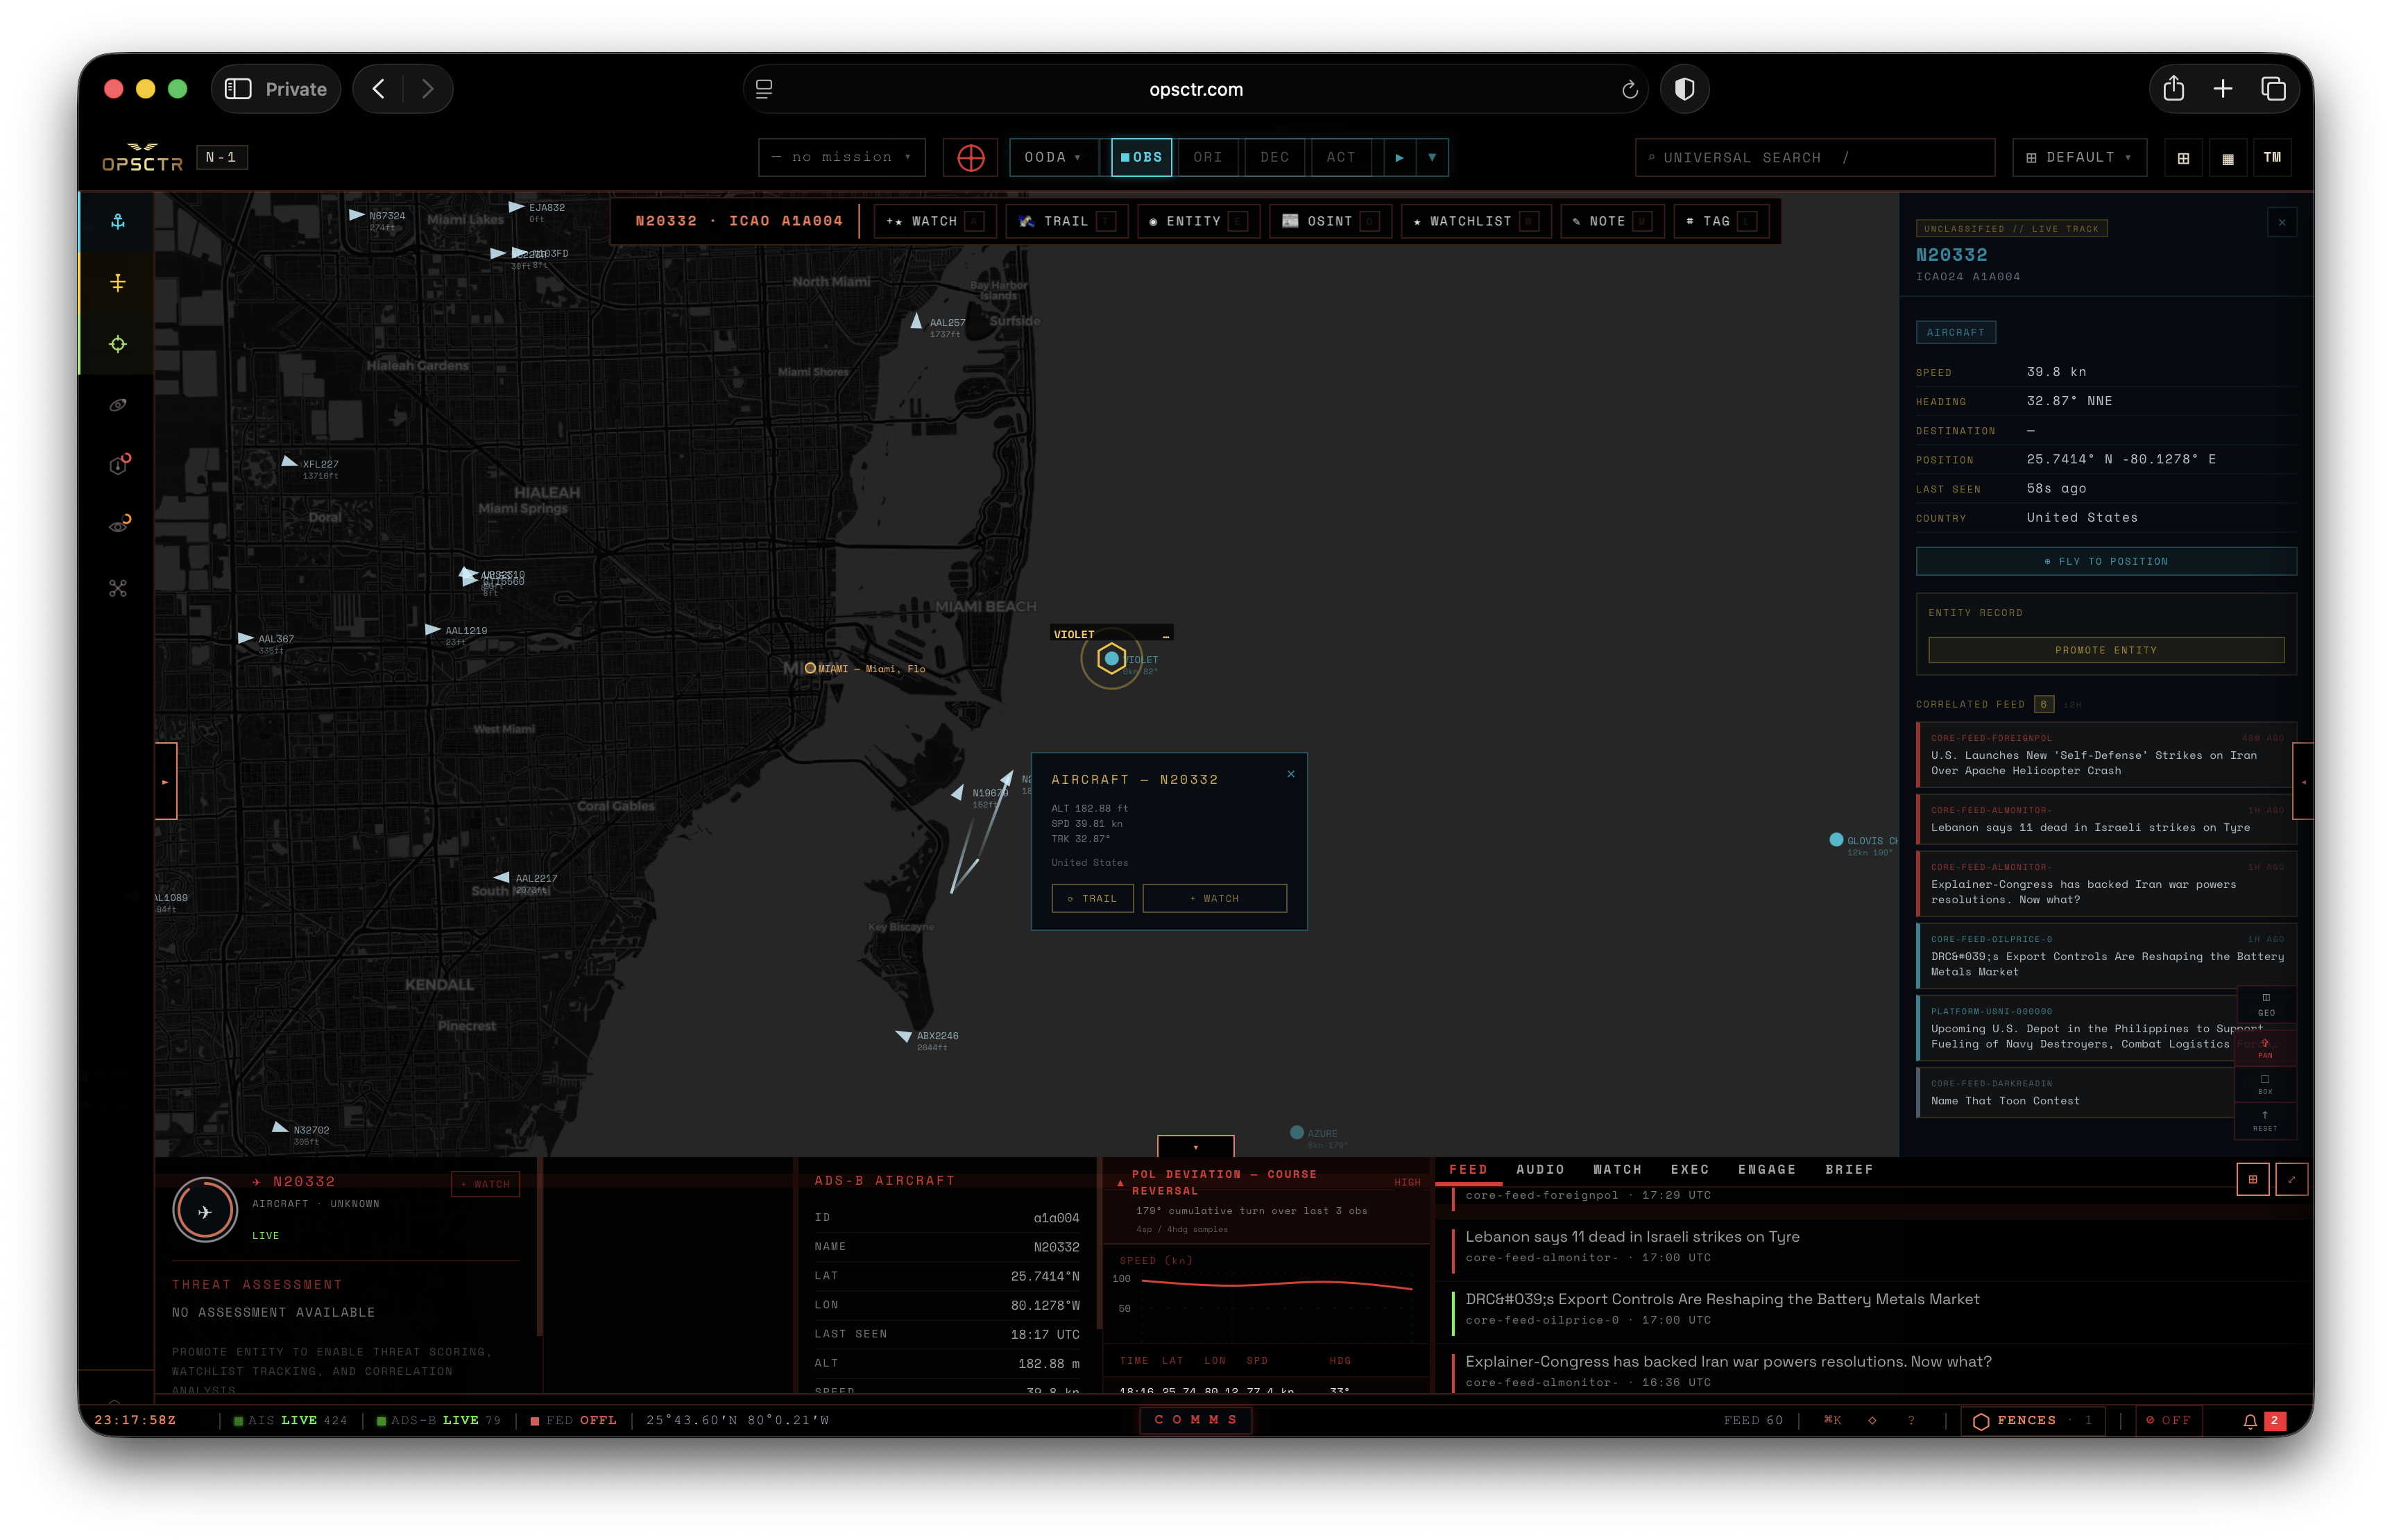2392x1540 pixels.
Task: Toggle the ORI phase button
Action: pos(1207,157)
